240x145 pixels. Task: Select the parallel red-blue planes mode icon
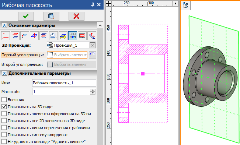[x=15, y=36]
